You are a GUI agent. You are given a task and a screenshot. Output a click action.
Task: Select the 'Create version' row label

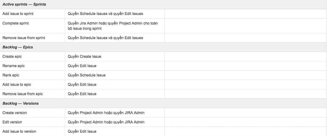(15, 113)
